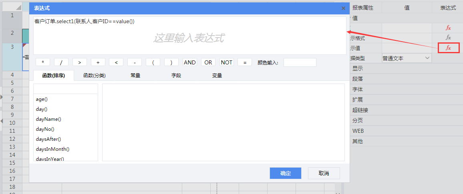Click the gray fx icon in the 显示格式 row
The image size is (463, 194).
coord(448,38)
